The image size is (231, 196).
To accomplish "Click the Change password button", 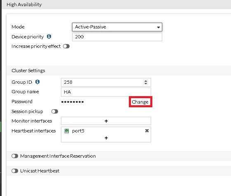I will (140, 102).
